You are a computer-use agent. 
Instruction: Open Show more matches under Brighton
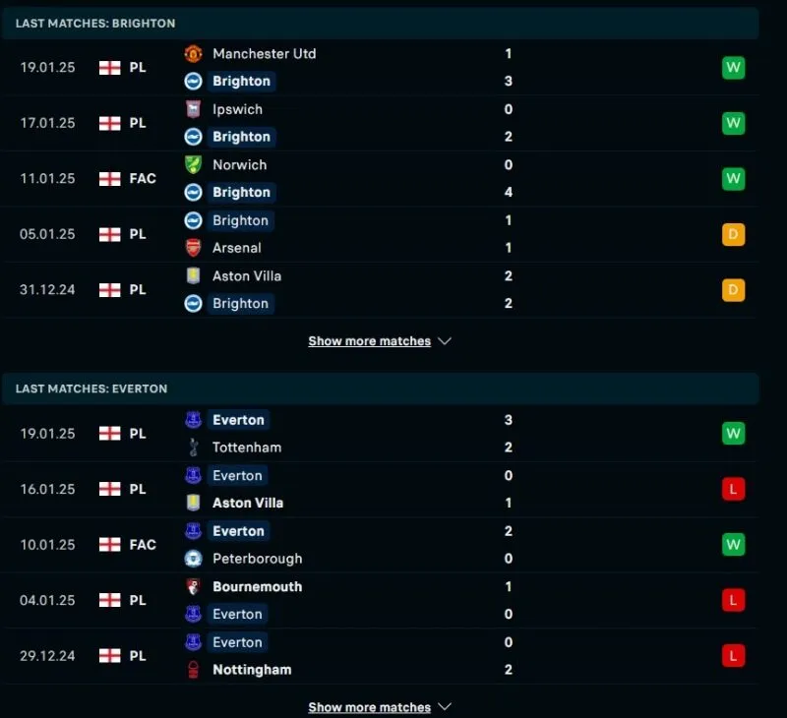[369, 340]
